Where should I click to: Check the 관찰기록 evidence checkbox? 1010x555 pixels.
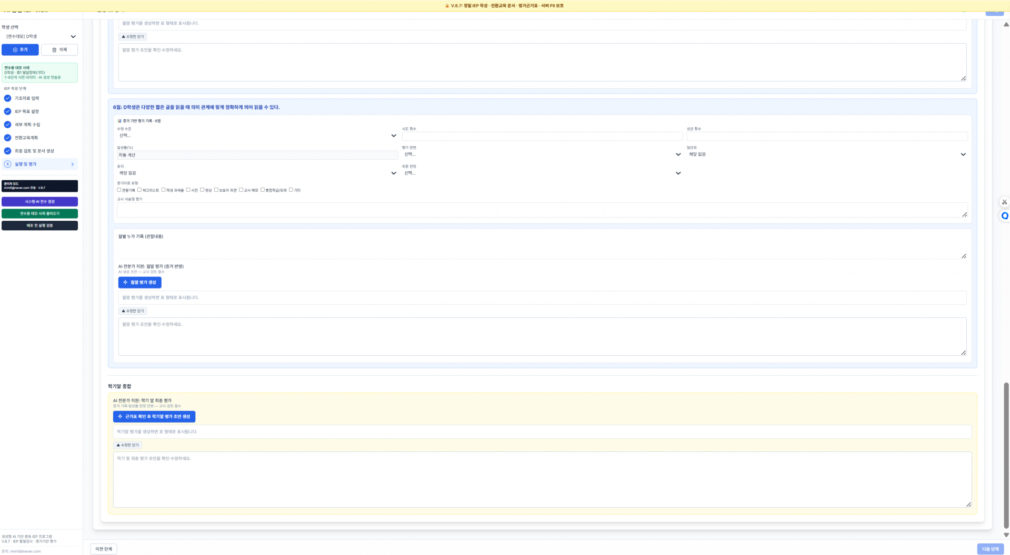119,190
